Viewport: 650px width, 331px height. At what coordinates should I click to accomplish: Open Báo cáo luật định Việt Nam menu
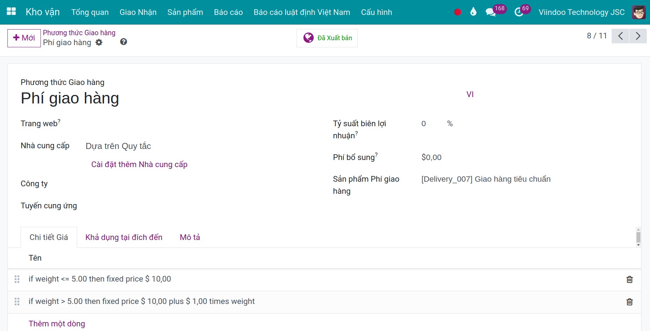coord(302,12)
